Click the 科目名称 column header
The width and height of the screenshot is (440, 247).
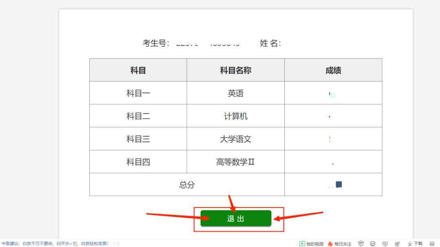(236, 70)
